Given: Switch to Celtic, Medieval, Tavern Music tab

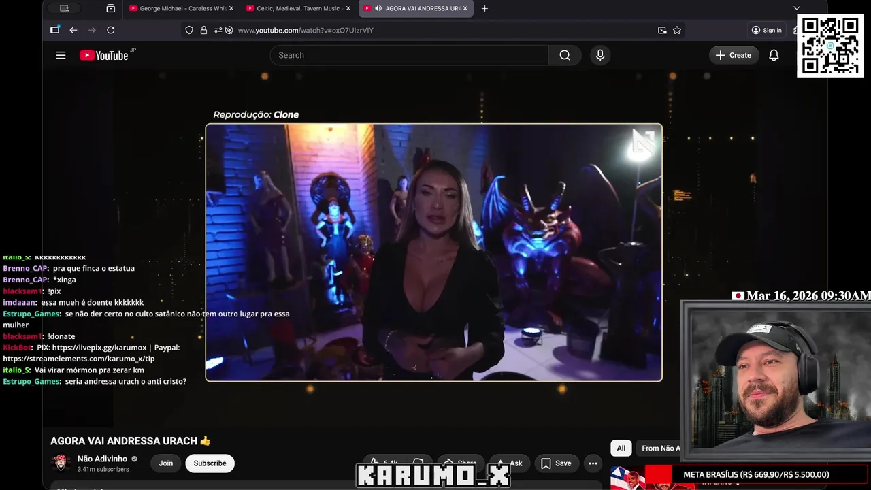Looking at the screenshot, I should coord(298,8).
